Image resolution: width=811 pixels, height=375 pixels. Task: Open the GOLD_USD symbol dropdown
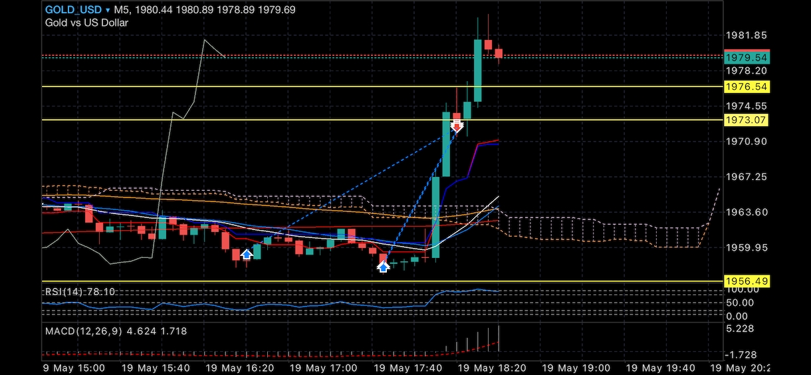pyautogui.click(x=78, y=10)
